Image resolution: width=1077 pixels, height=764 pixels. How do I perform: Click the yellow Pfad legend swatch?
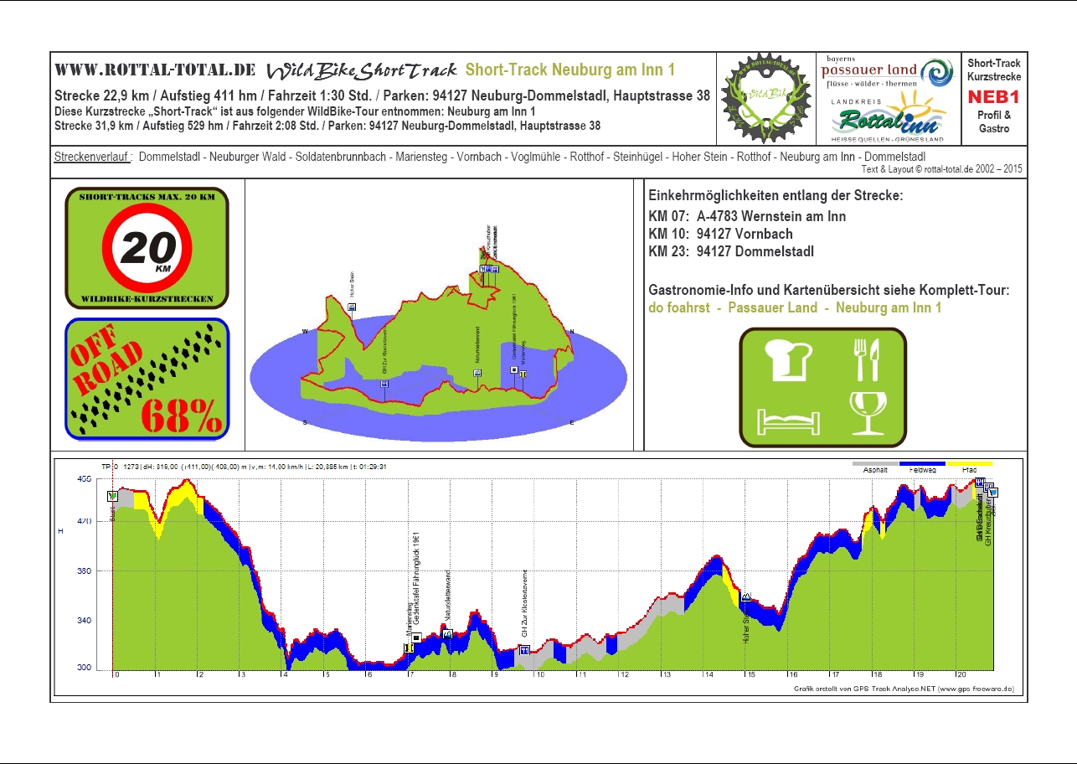969,463
